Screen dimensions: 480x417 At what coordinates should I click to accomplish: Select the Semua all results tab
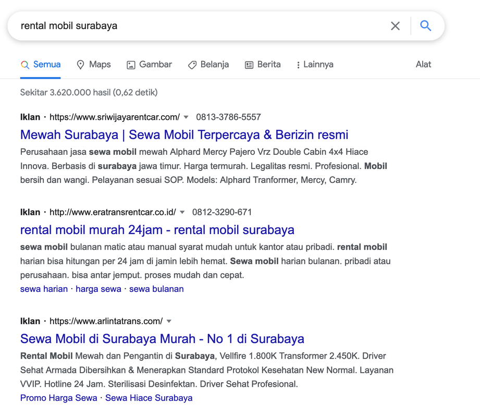(x=41, y=65)
